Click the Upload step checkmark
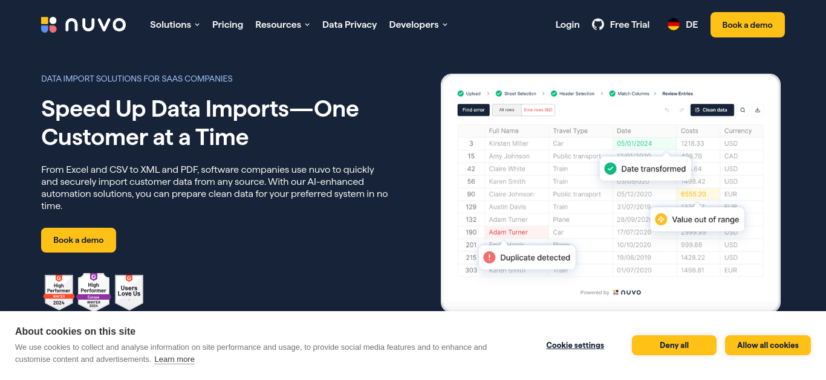This screenshot has height=380, width=826. [461, 94]
